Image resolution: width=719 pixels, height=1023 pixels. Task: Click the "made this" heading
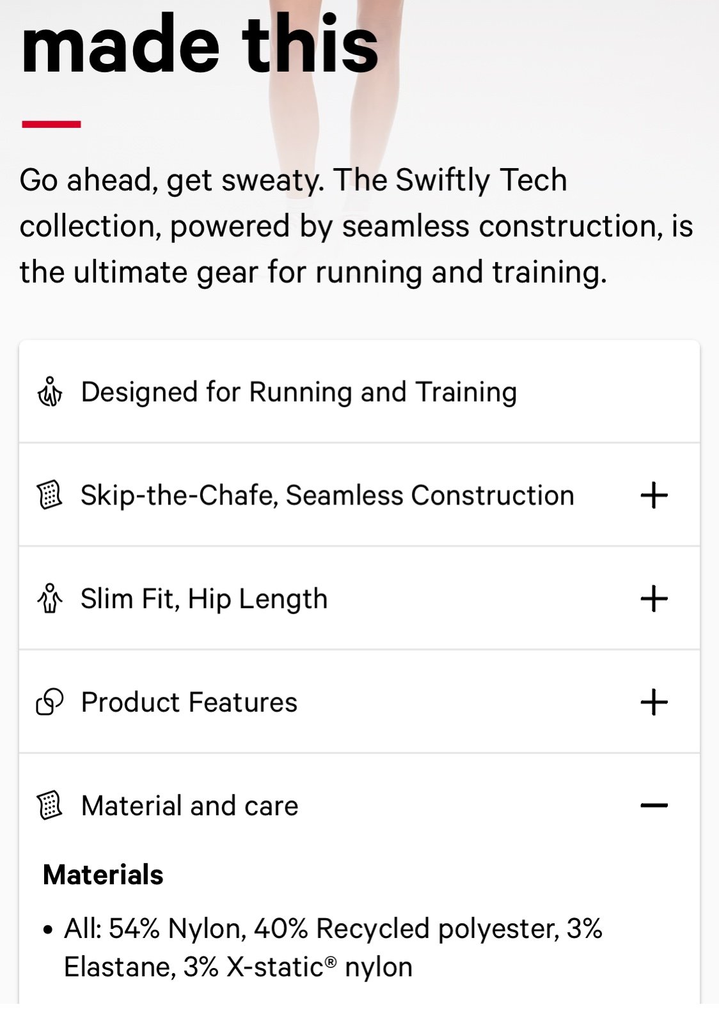pyautogui.click(x=200, y=43)
